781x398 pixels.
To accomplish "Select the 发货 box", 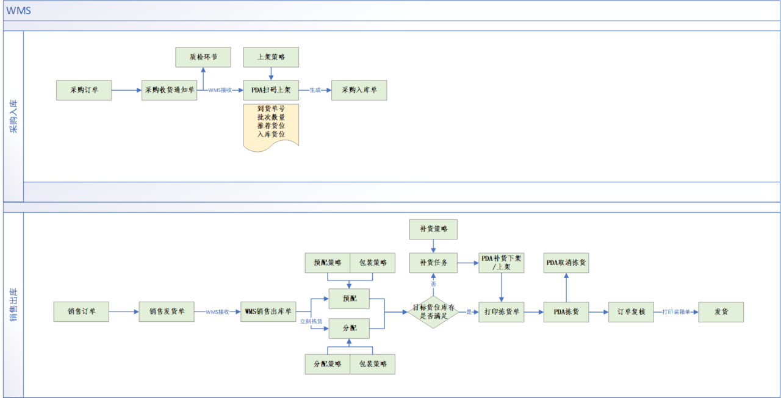I will click(721, 311).
